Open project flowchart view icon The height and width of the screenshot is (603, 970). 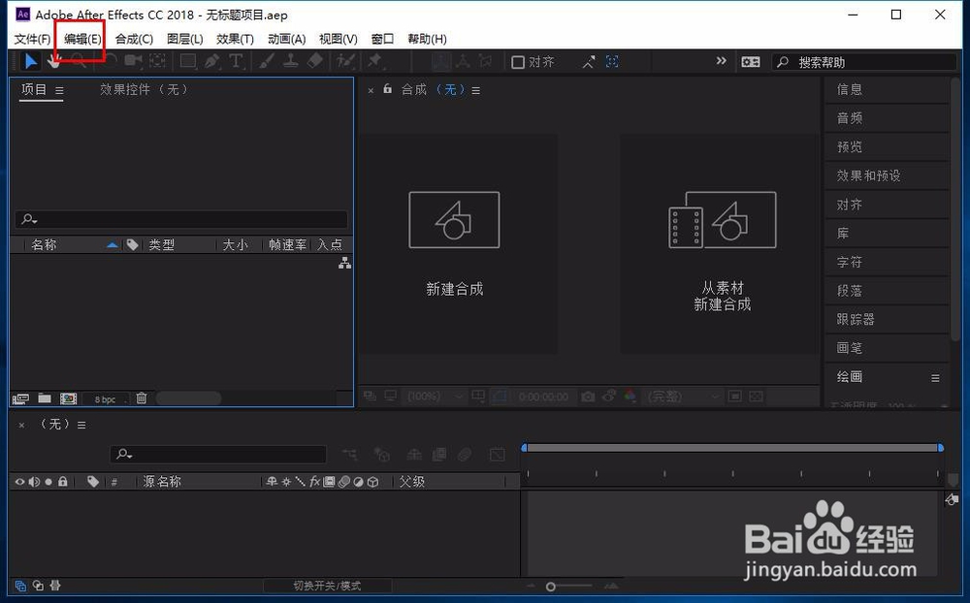pos(344,263)
